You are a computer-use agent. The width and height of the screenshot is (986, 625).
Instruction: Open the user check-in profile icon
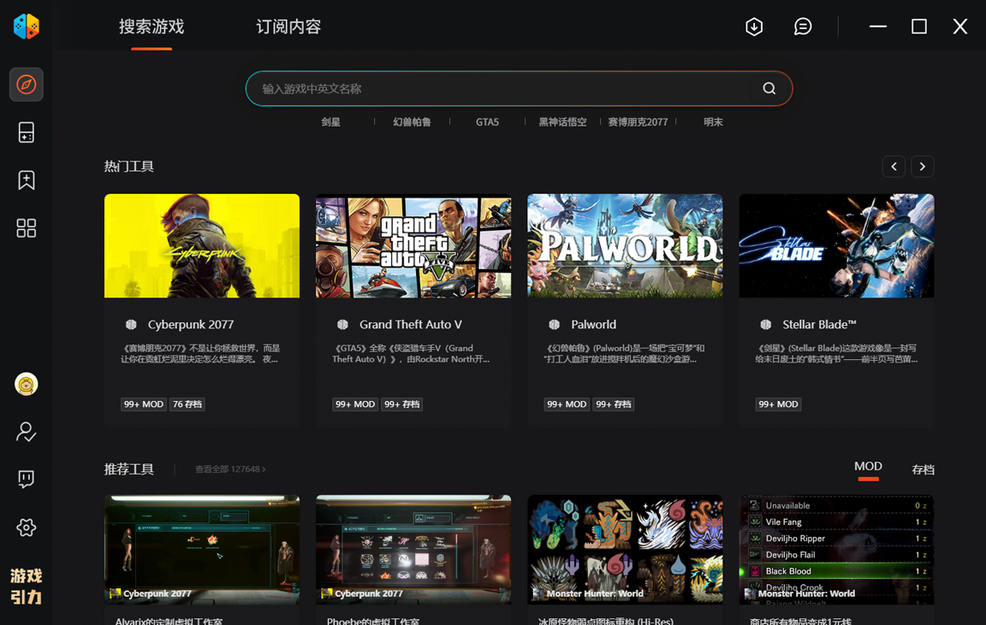click(27, 432)
